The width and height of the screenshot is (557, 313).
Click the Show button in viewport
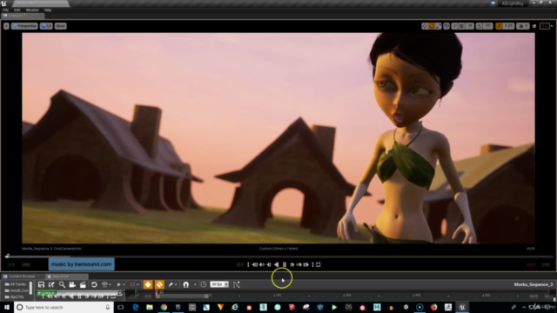[x=60, y=26]
